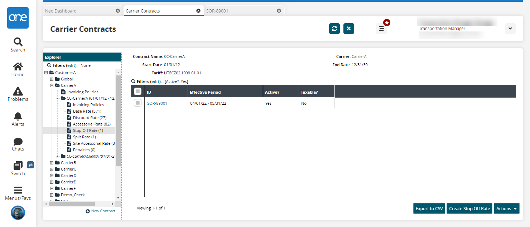The height and width of the screenshot is (227, 530).
Task: Select Split Rate (1) tree item
Action: [84, 137]
